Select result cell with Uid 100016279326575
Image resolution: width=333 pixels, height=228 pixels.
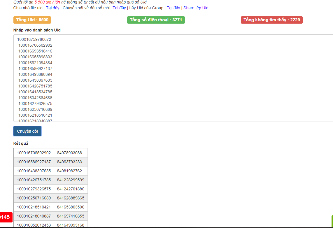(x=34, y=189)
